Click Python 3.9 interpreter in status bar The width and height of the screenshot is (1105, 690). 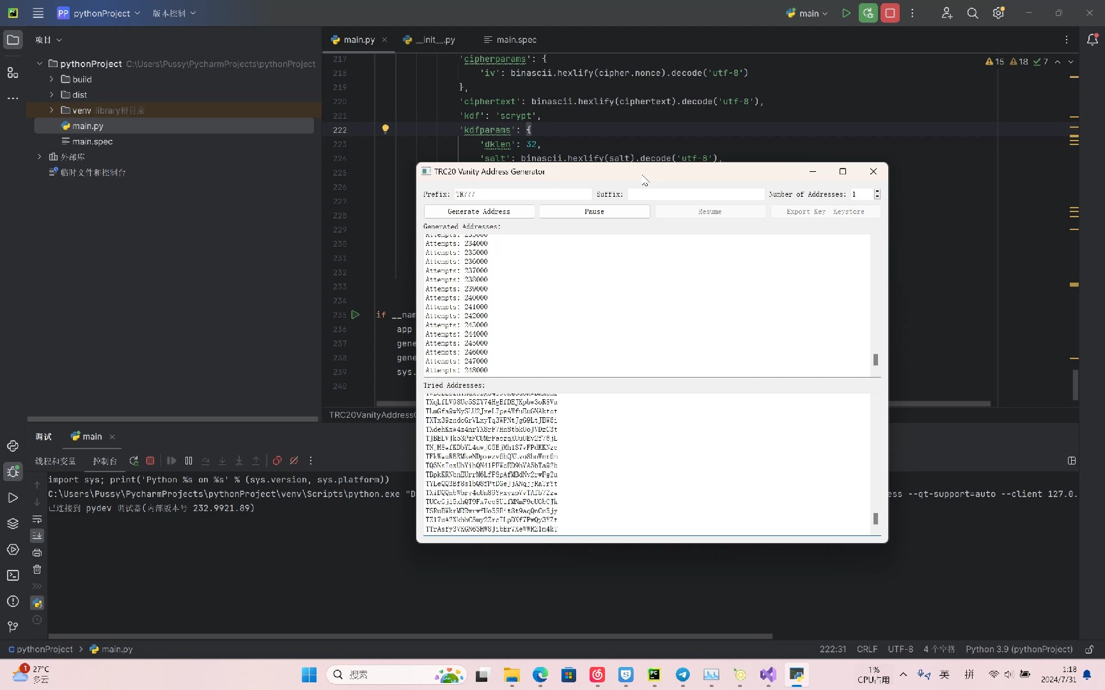(1019, 649)
